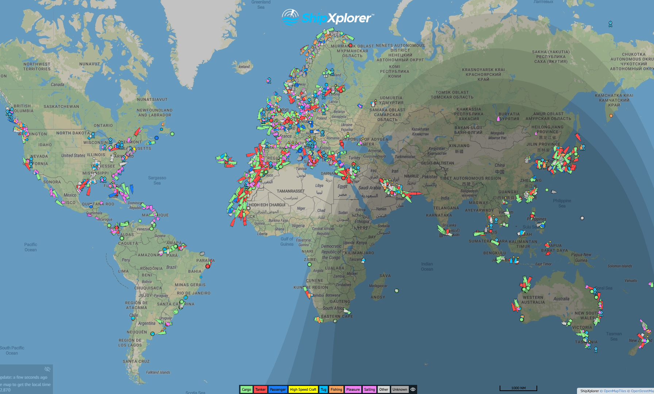Click the 1000 NM scale bar
The width and height of the screenshot is (654, 394).
pyautogui.click(x=518, y=388)
